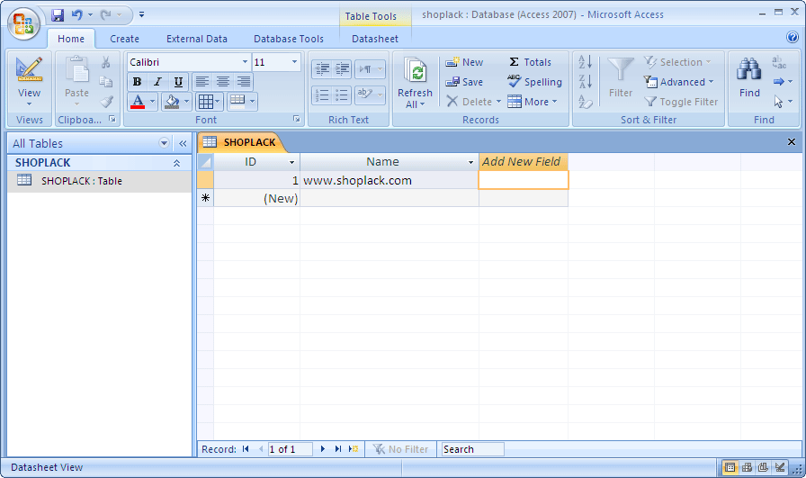The image size is (806, 478).
Task: Open the Microsoft Access Help icon
Action: [x=793, y=37]
